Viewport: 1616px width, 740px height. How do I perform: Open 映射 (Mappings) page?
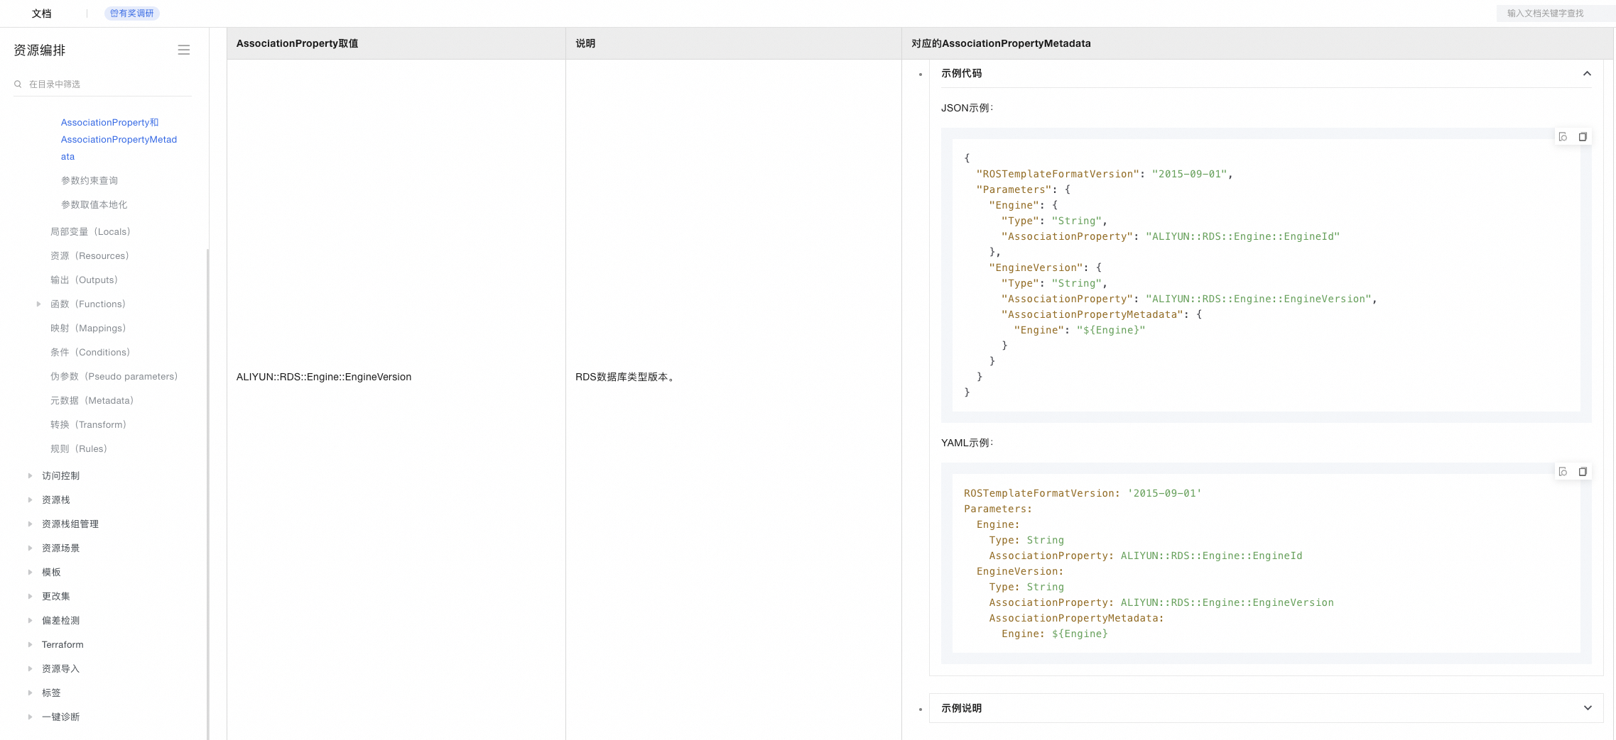[88, 328]
